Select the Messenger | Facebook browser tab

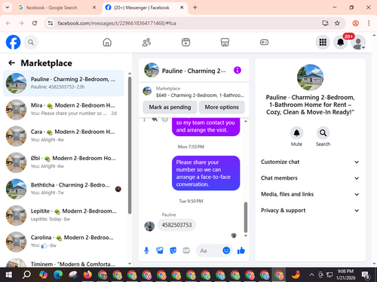(x=145, y=8)
